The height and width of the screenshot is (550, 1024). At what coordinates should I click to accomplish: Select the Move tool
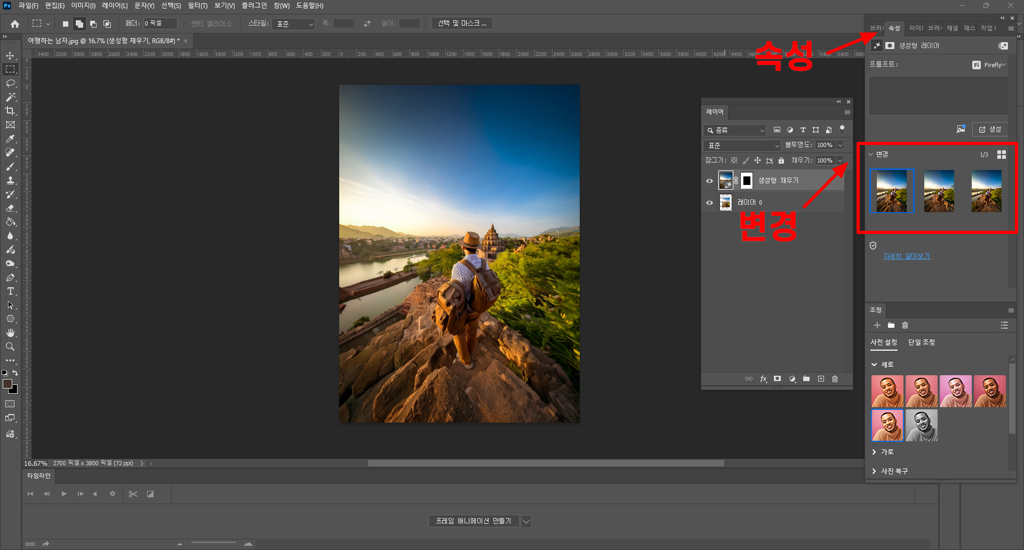point(10,55)
